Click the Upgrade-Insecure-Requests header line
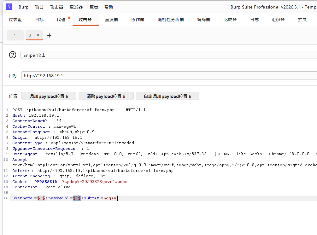The image size is (317, 235). pos(51,149)
